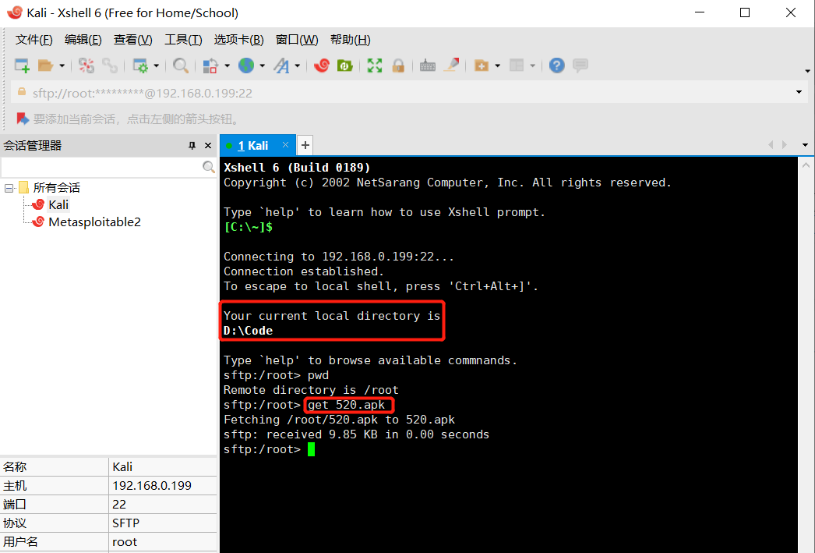
Task: Click the Lock screen padlock icon
Action: [398, 66]
